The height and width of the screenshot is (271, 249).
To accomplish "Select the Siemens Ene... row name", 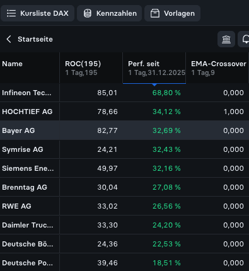I will pos(28,168).
